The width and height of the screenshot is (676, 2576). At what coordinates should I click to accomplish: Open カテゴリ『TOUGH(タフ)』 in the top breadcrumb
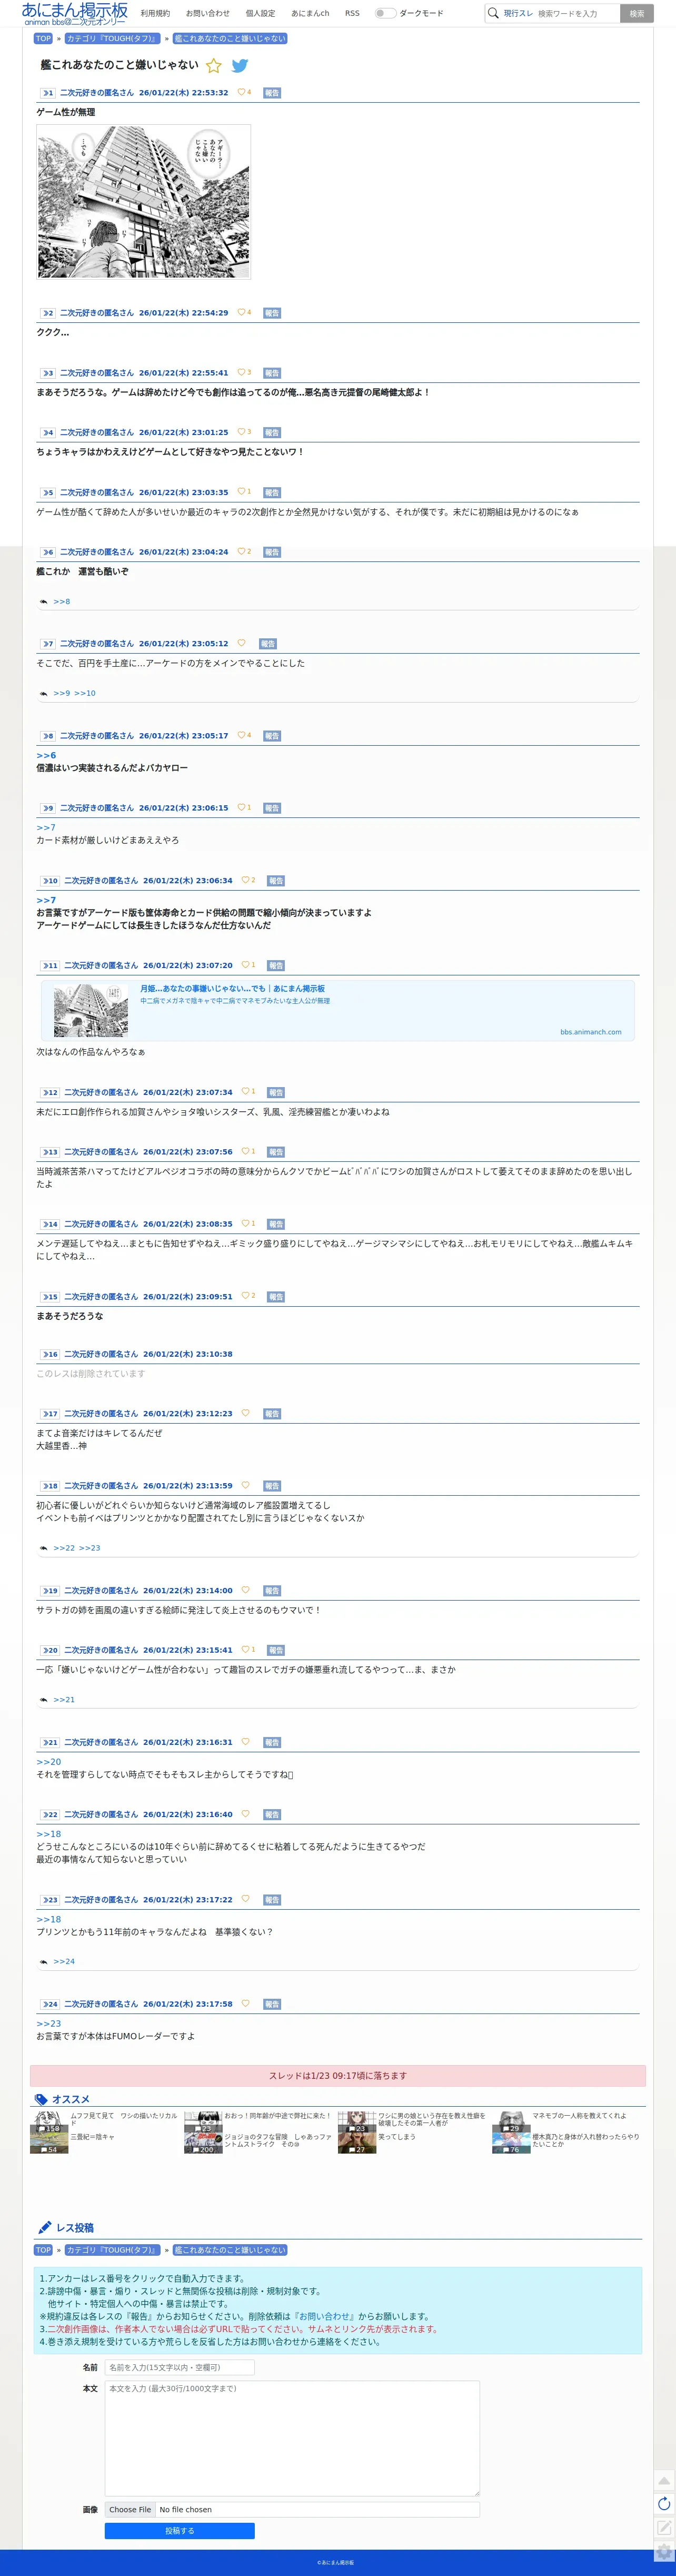pos(112,39)
